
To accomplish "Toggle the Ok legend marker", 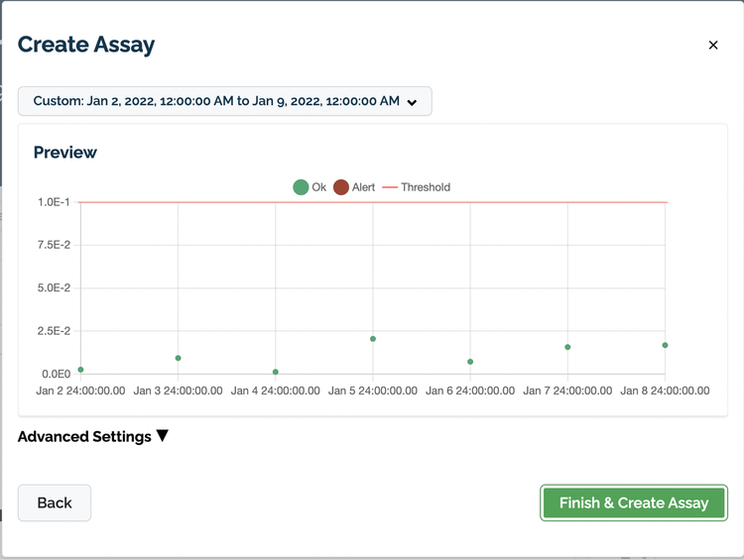I will pyautogui.click(x=301, y=187).
